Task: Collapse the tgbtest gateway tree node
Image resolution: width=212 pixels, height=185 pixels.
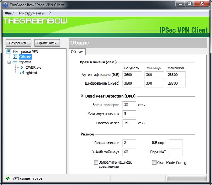Action: click(10, 62)
